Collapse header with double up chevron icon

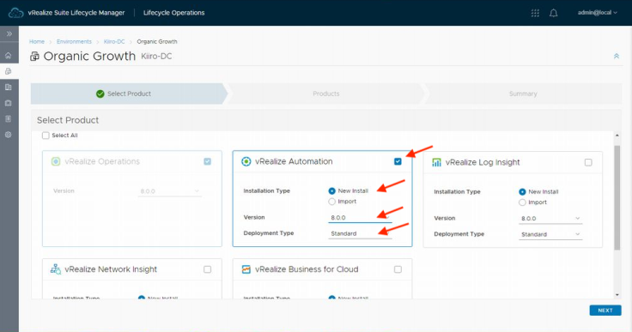click(617, 57)
